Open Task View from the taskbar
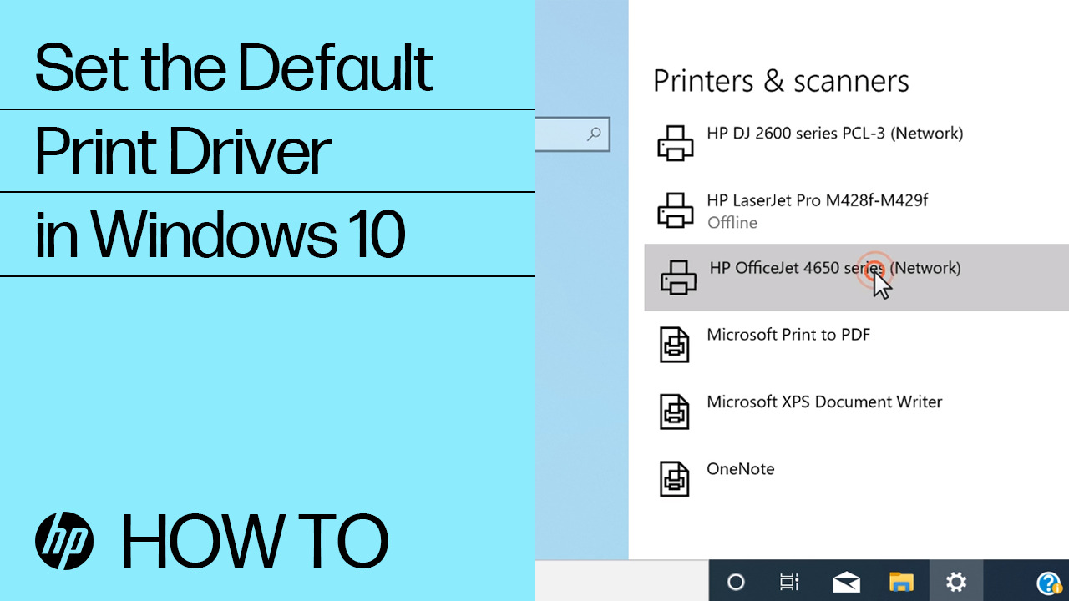The image size is (1069, 601). pyautogui.click(x=788, y=582)
